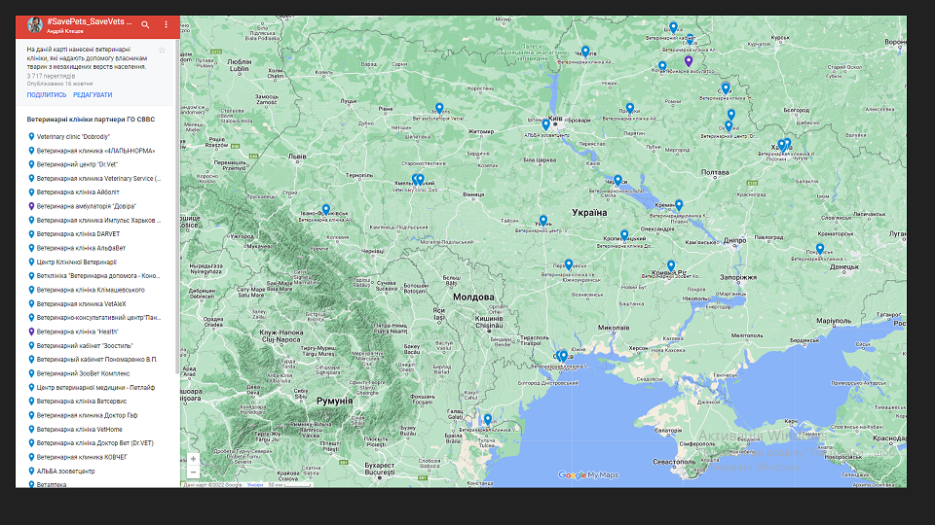Click the РЕДАГУВАТИ edit link

click(x=93, y=95)
